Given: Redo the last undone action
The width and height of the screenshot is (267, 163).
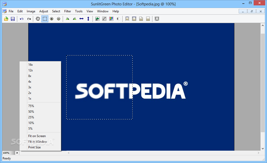Looking at the screenshot, I should point(29,19).
